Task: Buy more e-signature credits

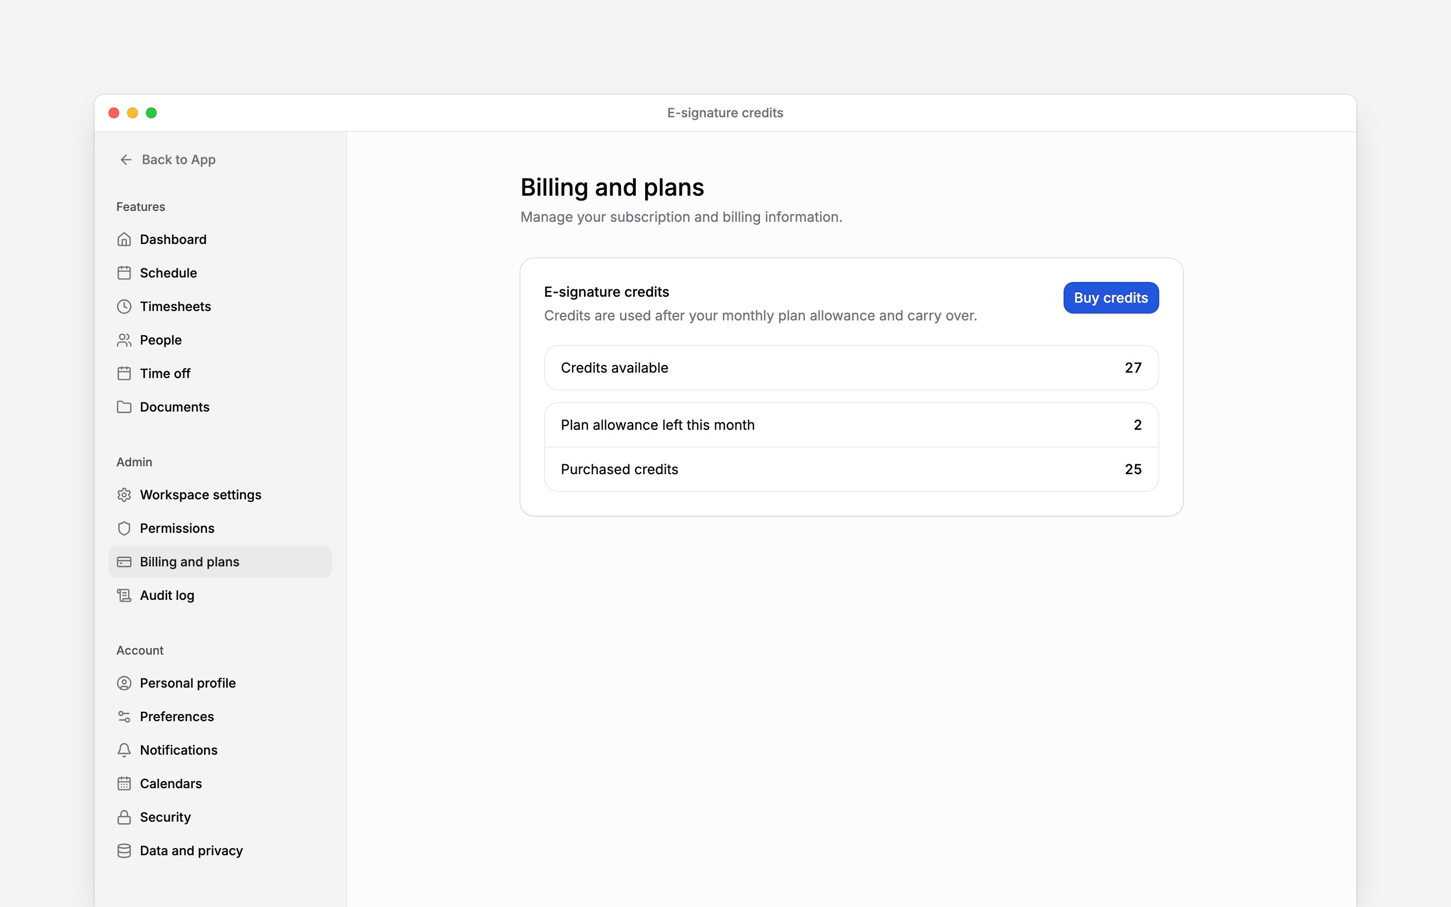Action: pyautogui.click(x=1111, y=298)
